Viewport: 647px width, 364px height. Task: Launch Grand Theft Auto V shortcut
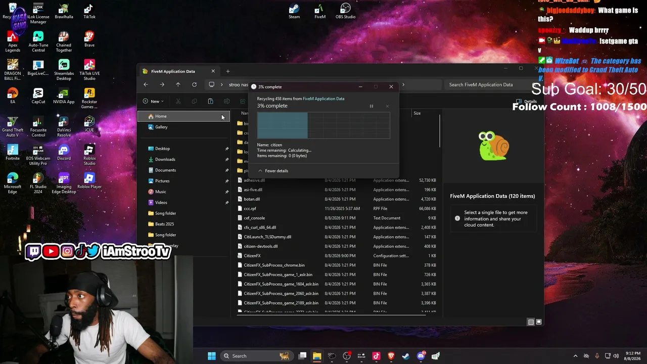(13, 127)
